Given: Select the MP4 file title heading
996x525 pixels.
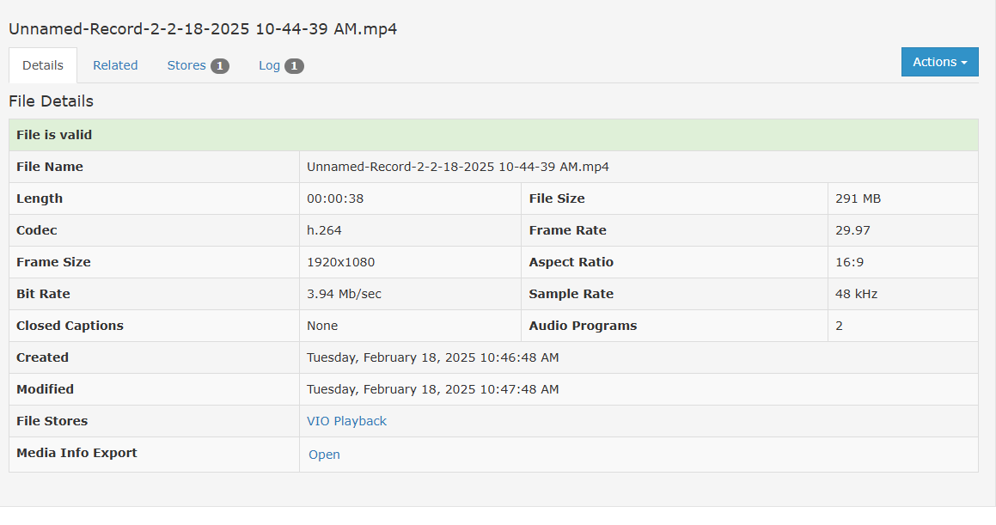Looking at the screenshot, I should [203, 27].
